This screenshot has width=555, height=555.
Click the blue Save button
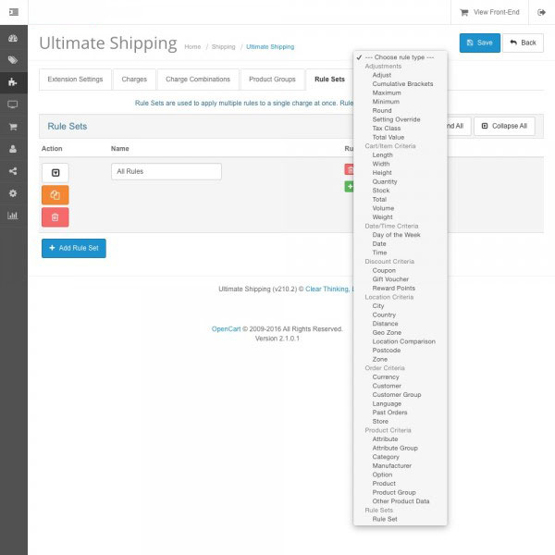click(478, 43)
